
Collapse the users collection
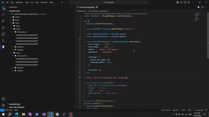coord(18,53)
